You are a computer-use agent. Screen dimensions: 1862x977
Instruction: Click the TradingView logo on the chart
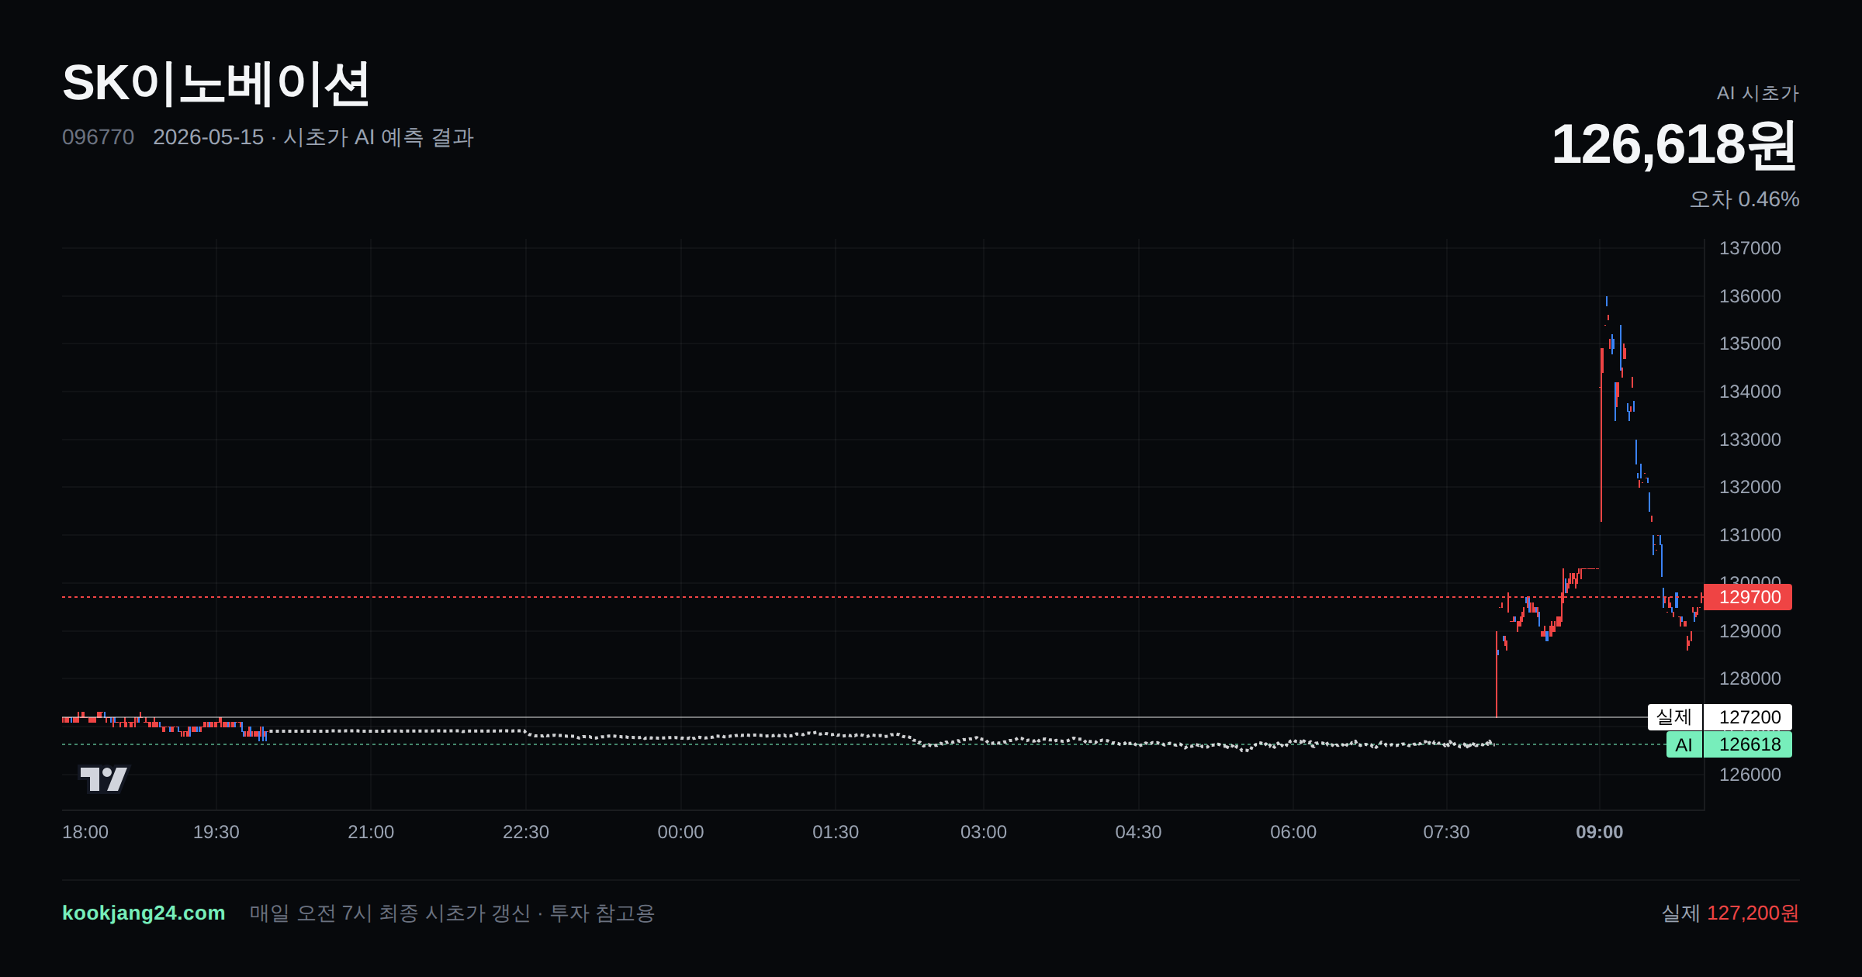(x=103, y=778)
